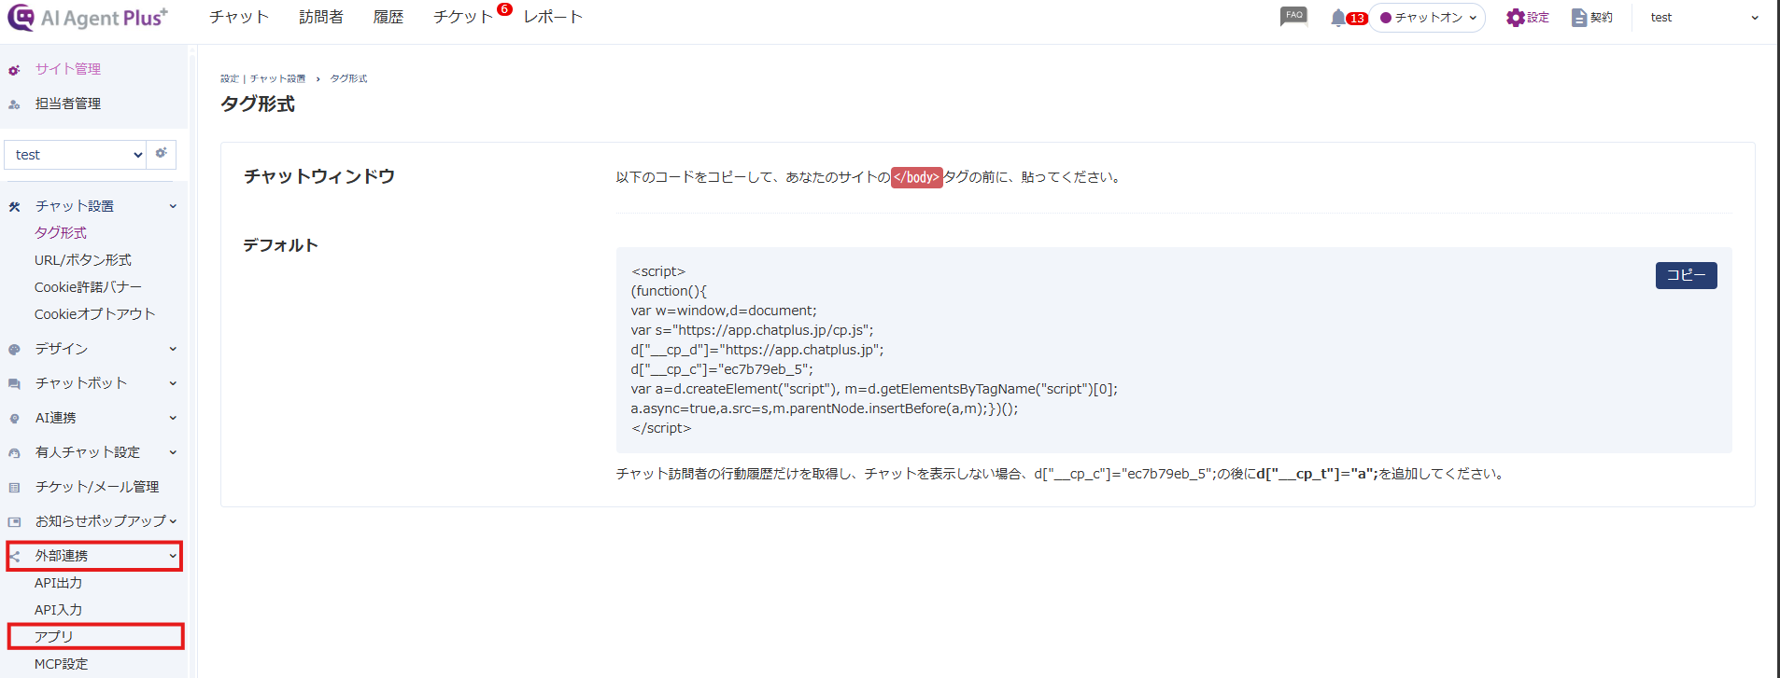Select Cookie許諾バナー in the sidebar

tap(88, 287)
